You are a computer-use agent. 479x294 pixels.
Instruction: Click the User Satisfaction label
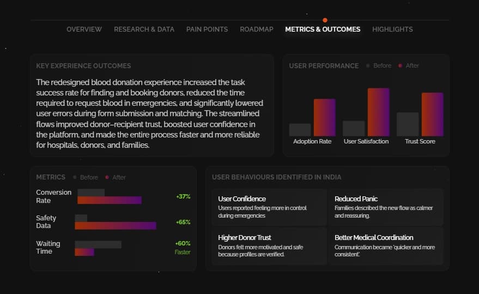click(366, 141)
